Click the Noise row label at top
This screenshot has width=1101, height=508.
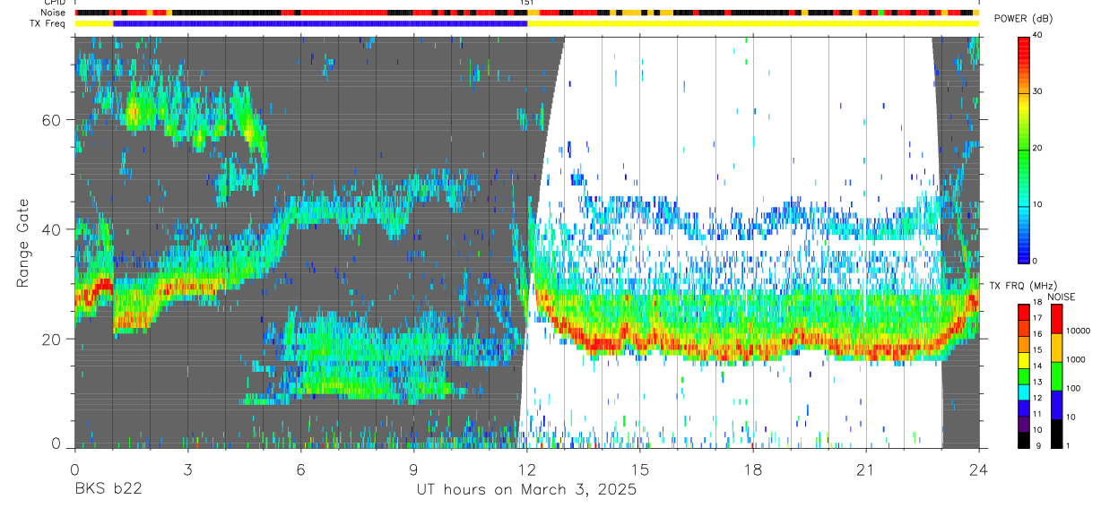tap(54, 13)
